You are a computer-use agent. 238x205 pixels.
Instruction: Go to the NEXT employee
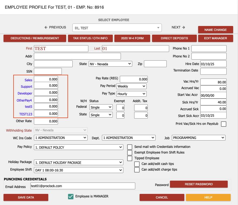coord(178,27)
